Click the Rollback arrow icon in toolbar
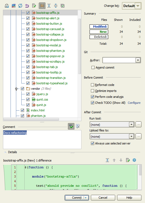The image size is (145, 203). point(27,6)
